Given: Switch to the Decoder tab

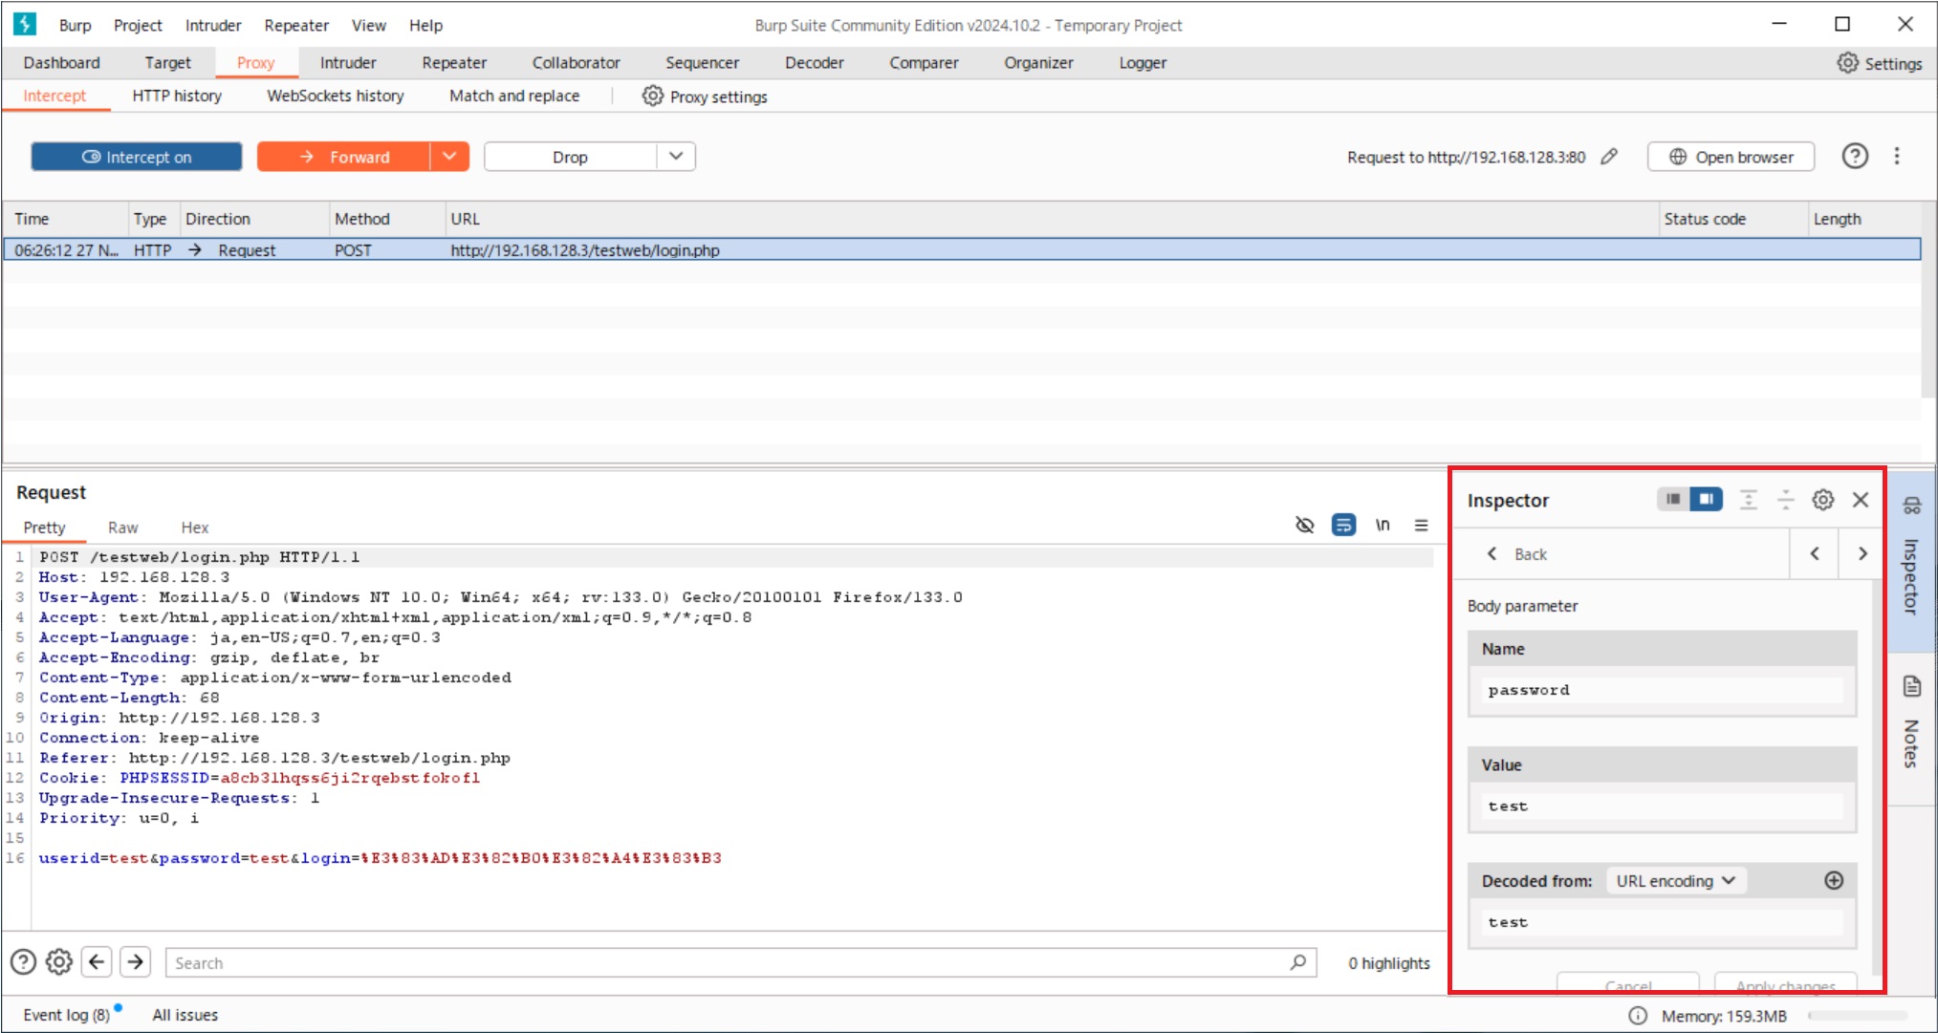Looking at the screenshot, I should [814, 63].
